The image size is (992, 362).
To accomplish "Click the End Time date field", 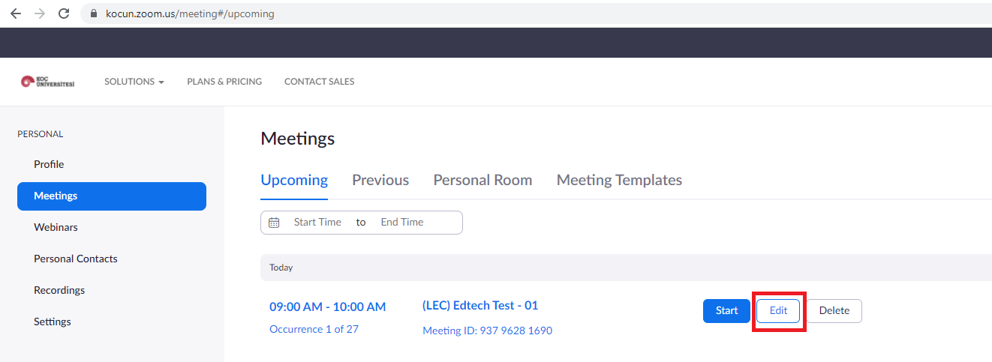I will (x=402, y=223).
